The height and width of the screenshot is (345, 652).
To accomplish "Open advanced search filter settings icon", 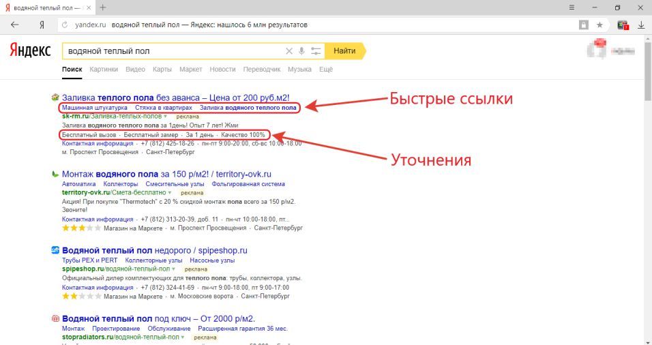I will (x=316, y=51).
